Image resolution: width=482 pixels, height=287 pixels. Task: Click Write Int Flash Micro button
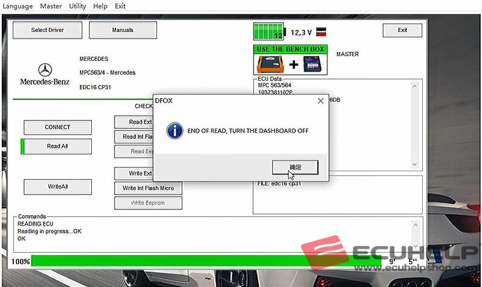point(148,188)
